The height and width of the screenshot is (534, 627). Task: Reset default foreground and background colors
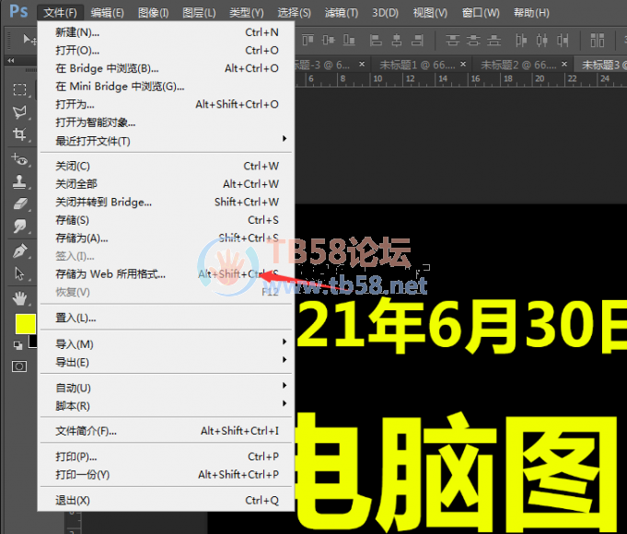(x=17, y=345)
